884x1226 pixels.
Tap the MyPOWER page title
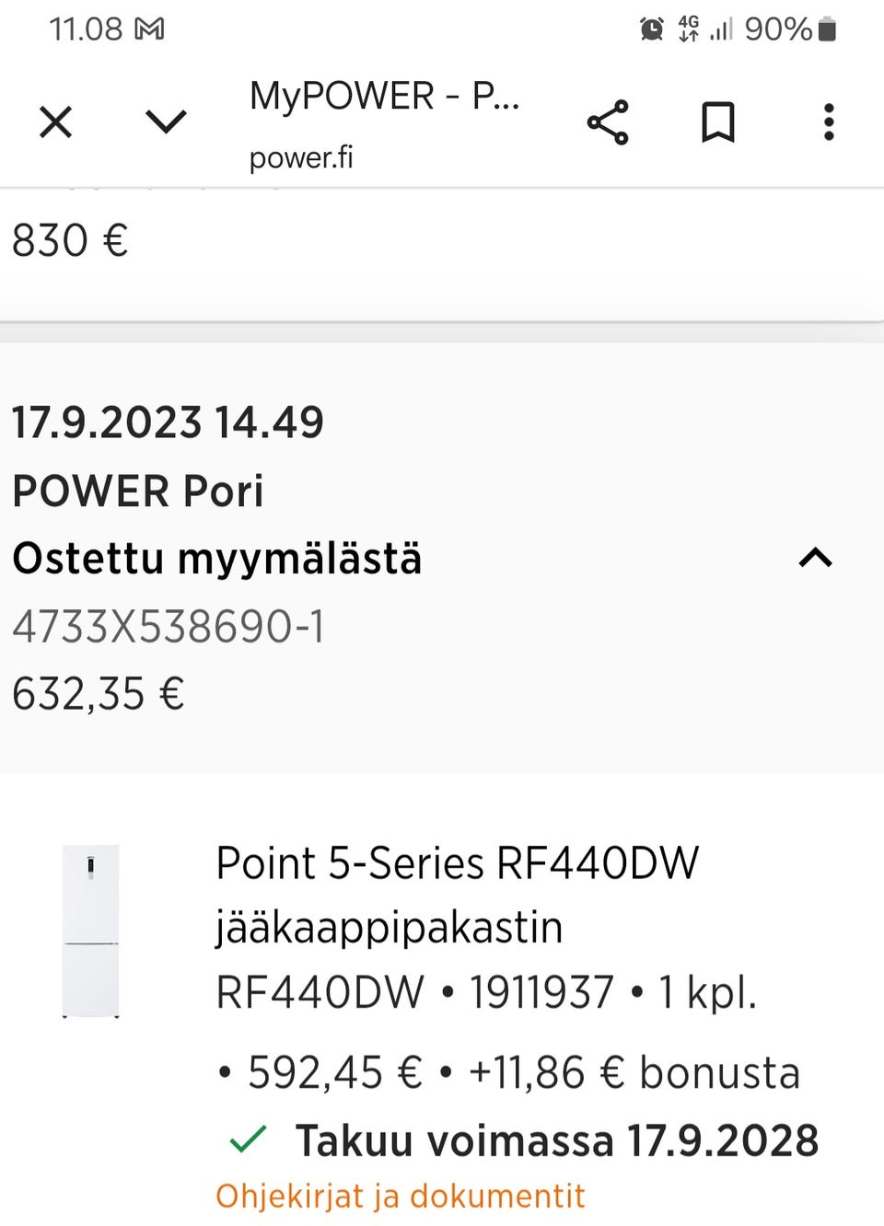[x=384, y=97]
